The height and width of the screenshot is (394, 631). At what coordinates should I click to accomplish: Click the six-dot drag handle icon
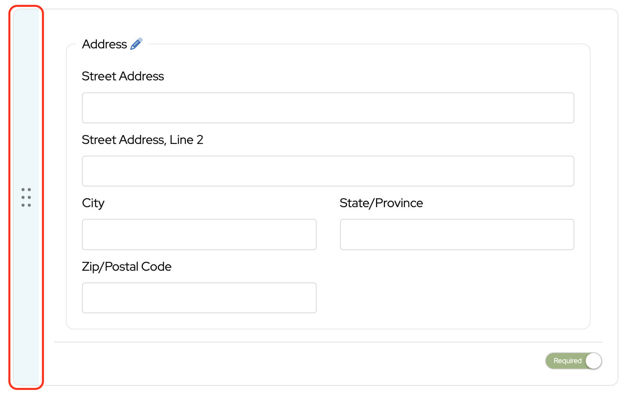[26, 197]
